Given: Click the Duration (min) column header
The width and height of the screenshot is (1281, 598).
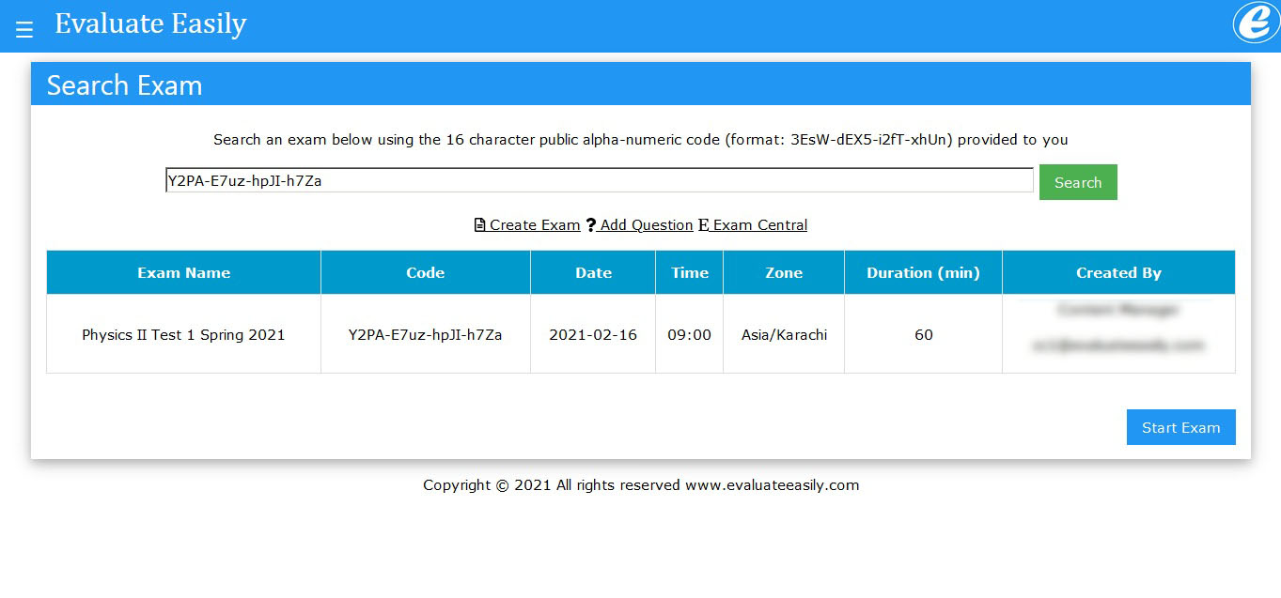Looking at the screenshot, I should tap(923, 273).
